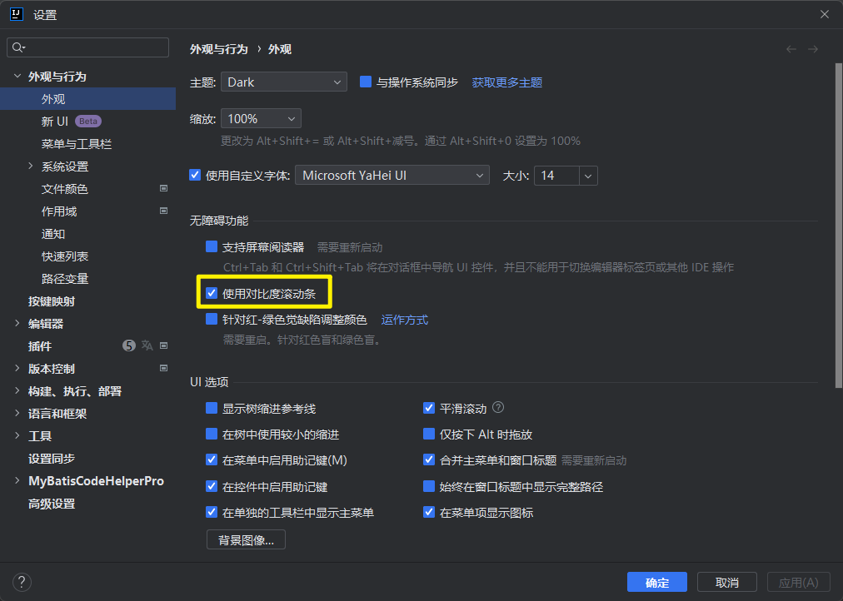Uncheck 使用对比度滚动条 checkbox

click(212, 294)
